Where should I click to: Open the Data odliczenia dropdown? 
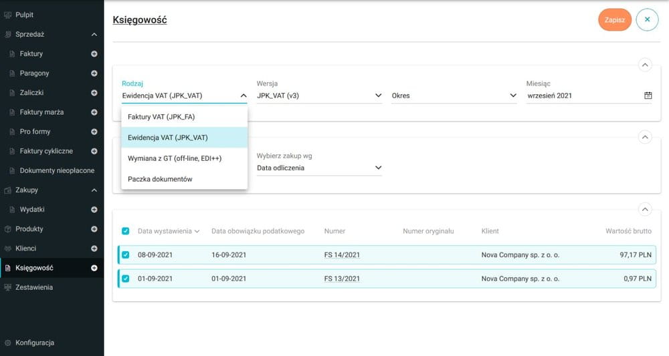coord(319,168)
